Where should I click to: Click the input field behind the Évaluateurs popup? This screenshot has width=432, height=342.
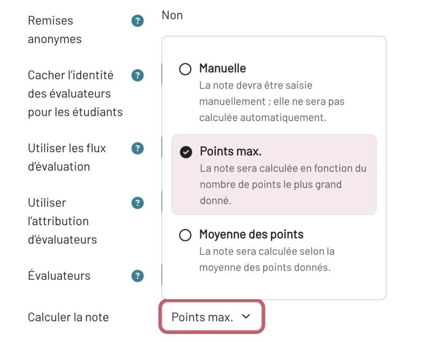162,275
